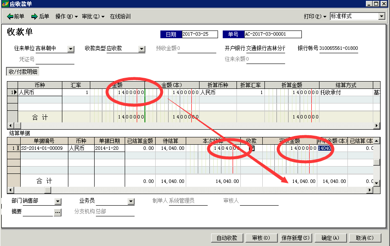Expand the 部门 销售部 dropdown

point(58,201)
